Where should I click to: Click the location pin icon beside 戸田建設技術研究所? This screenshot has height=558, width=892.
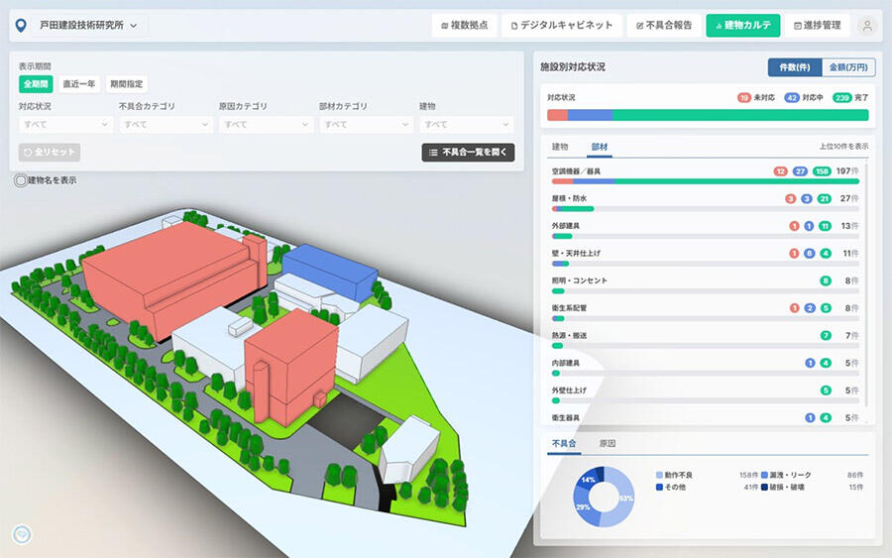[x=21, y=26]
